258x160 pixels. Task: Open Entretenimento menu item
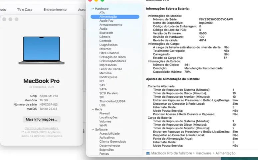pyautogui.click(x=55, y=10)
